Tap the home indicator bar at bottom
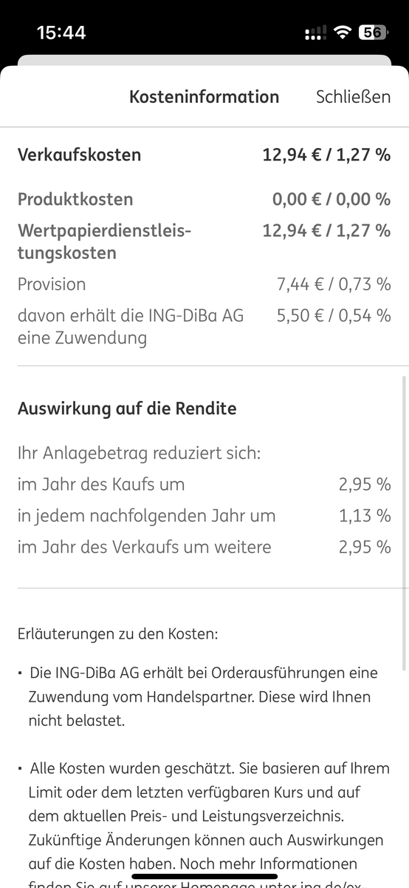 [205, 876]
